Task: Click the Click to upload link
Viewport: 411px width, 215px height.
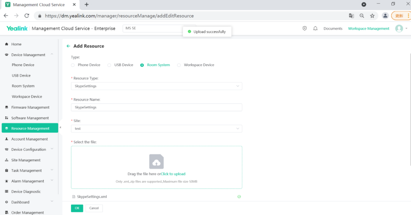Action: coord(173,174)
